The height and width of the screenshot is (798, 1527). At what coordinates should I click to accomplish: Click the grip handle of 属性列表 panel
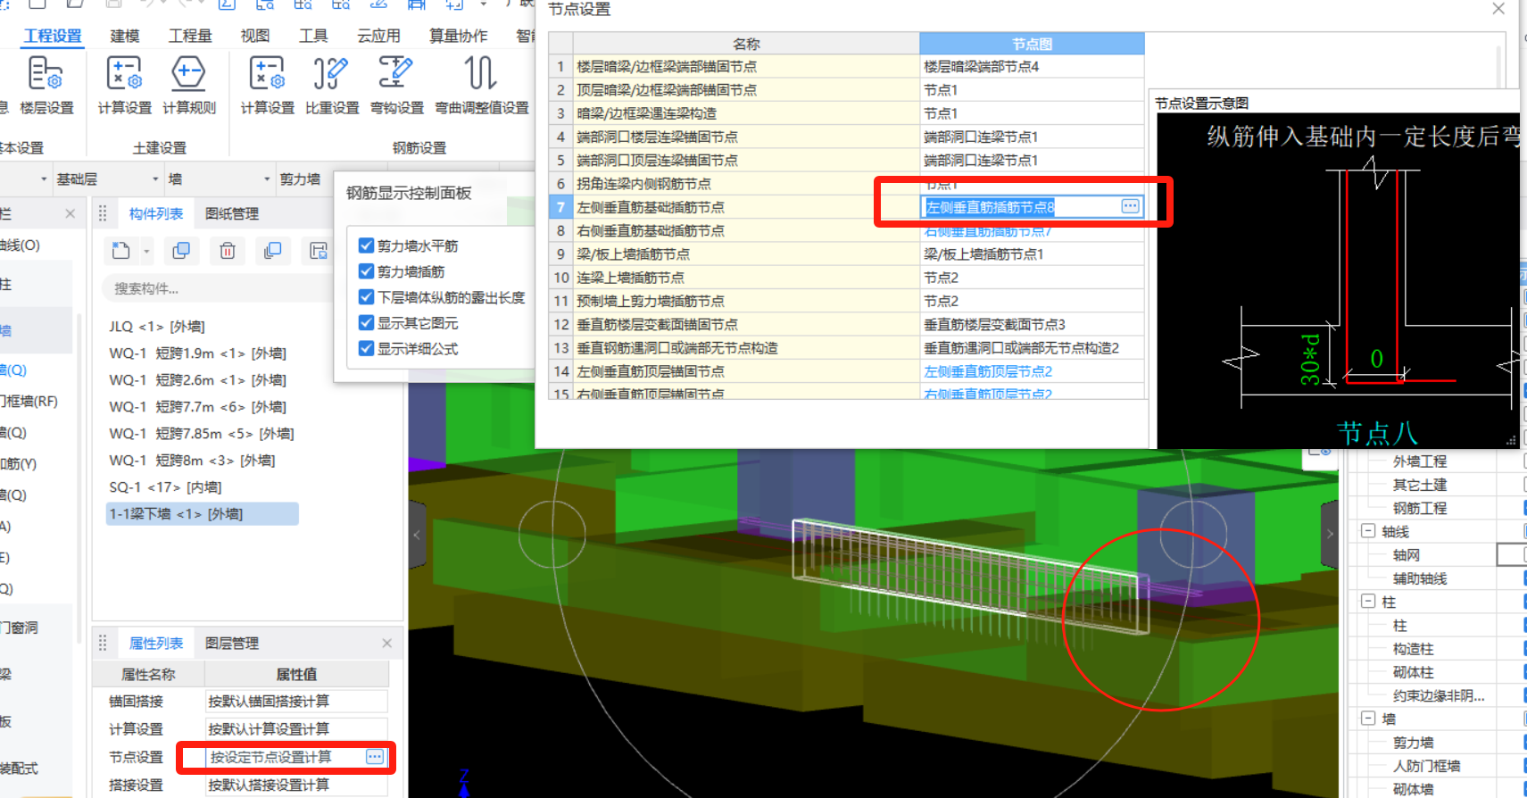103,643
